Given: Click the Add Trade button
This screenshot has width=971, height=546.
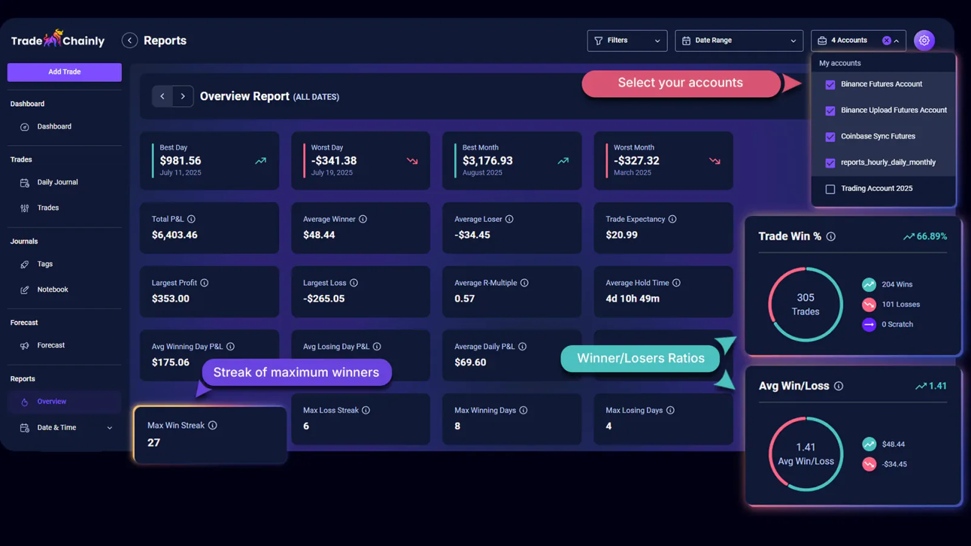Looking at the screenshot, I should point(64,72).
